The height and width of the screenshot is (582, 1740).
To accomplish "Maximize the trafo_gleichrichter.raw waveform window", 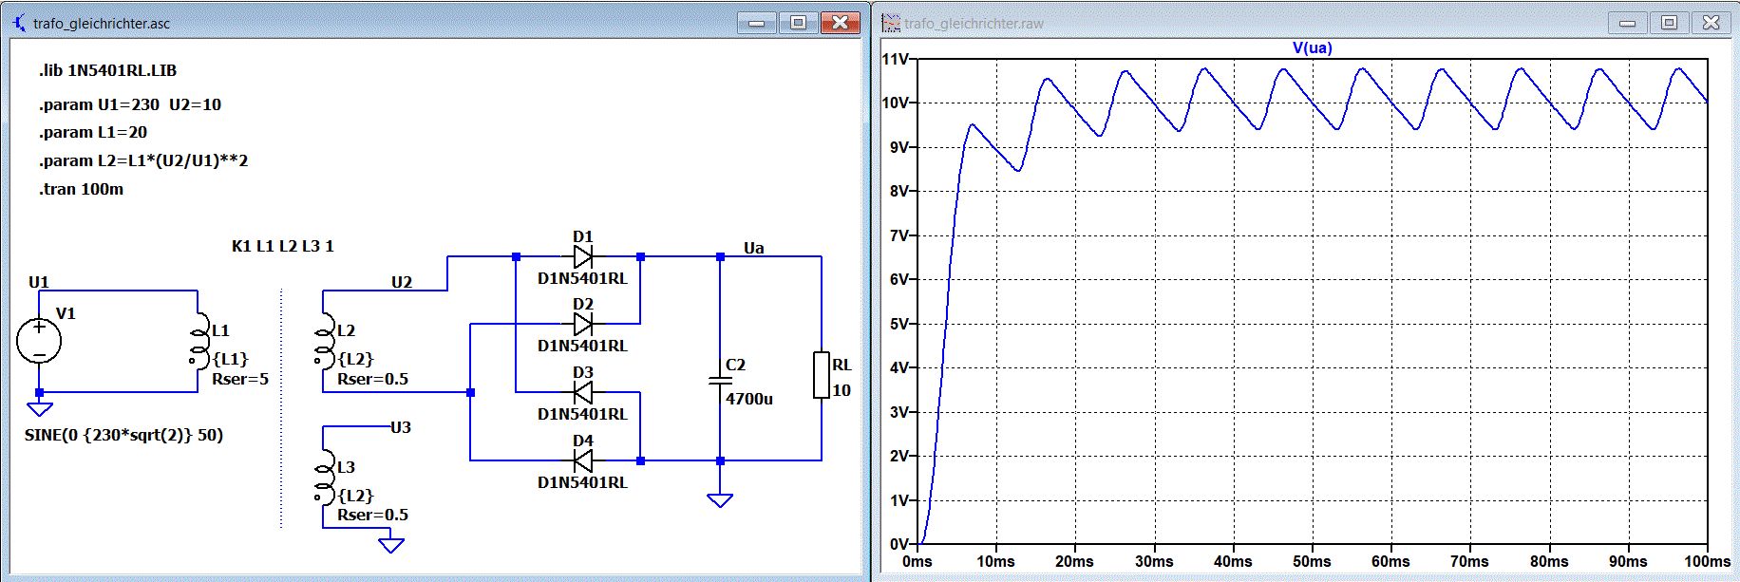I will click(x=1670, y=23).
